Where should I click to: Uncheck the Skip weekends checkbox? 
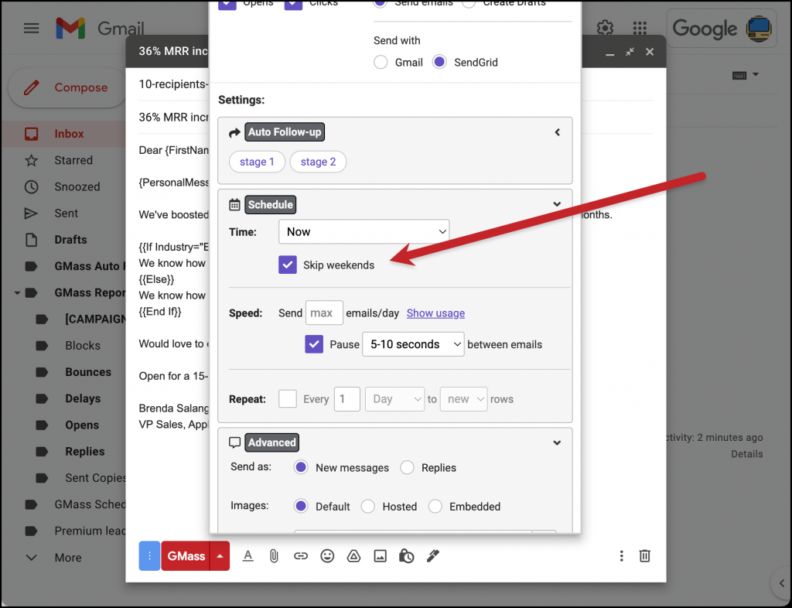click(288, 264)
